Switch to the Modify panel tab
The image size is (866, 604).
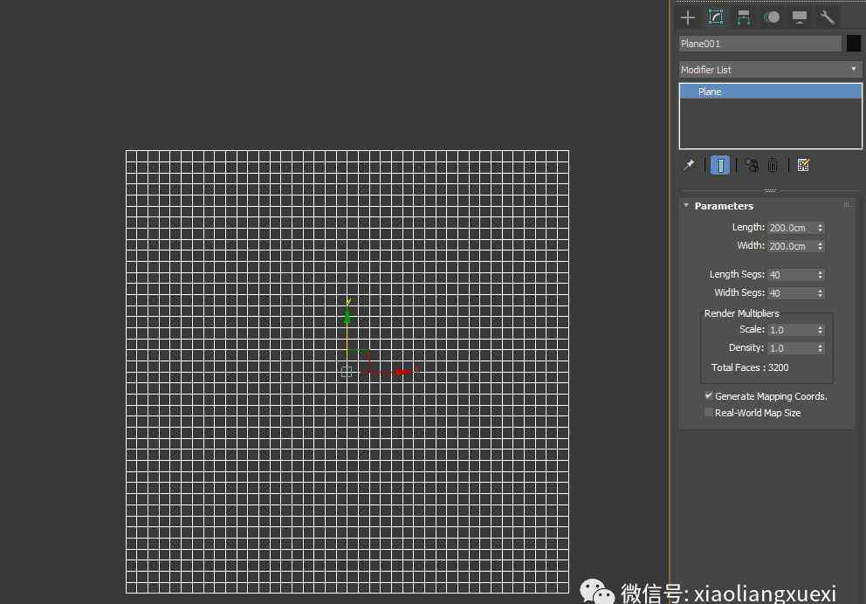pyautogui.click(x=716, y=17)
